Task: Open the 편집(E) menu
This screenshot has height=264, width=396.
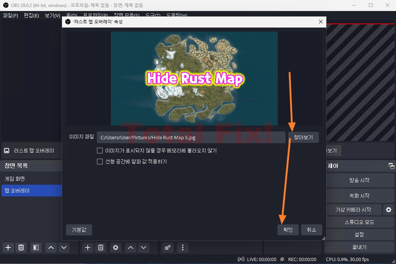Action: pos(31,15)
